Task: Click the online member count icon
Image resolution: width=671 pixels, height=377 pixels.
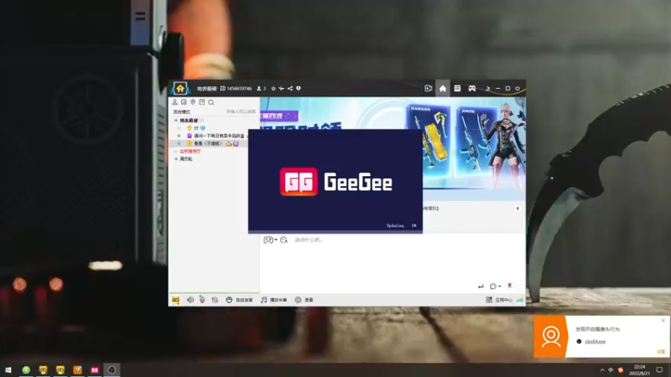Action: 261,89
